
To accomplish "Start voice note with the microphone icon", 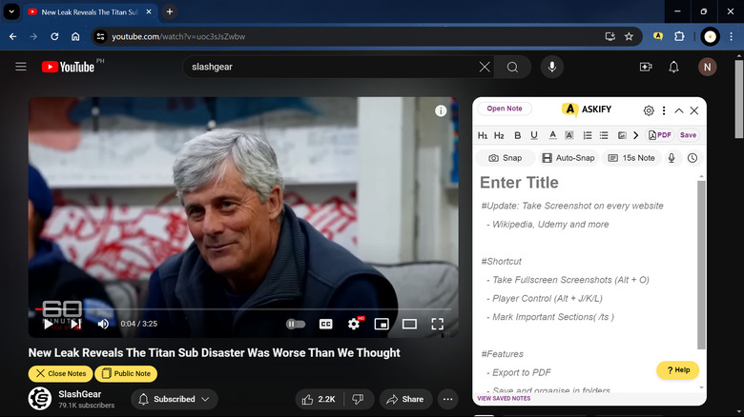I will (x=672, y=158).
